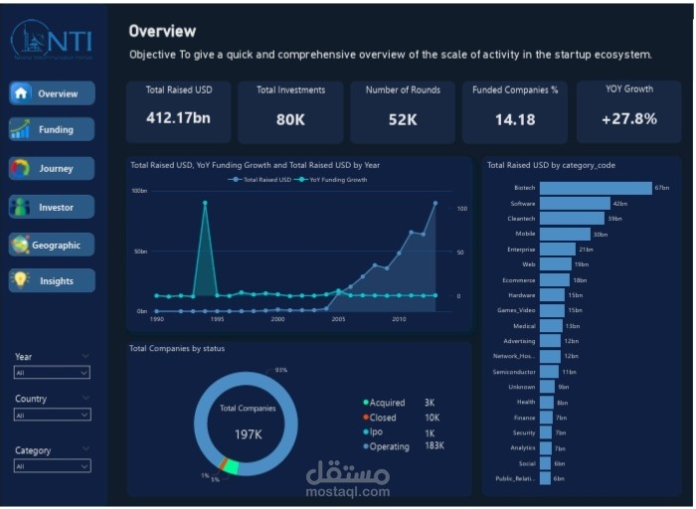This screenshot has width=696, height=509.
Task: Collapse the Year slicer header chevron
Action: tap(86, 356)
